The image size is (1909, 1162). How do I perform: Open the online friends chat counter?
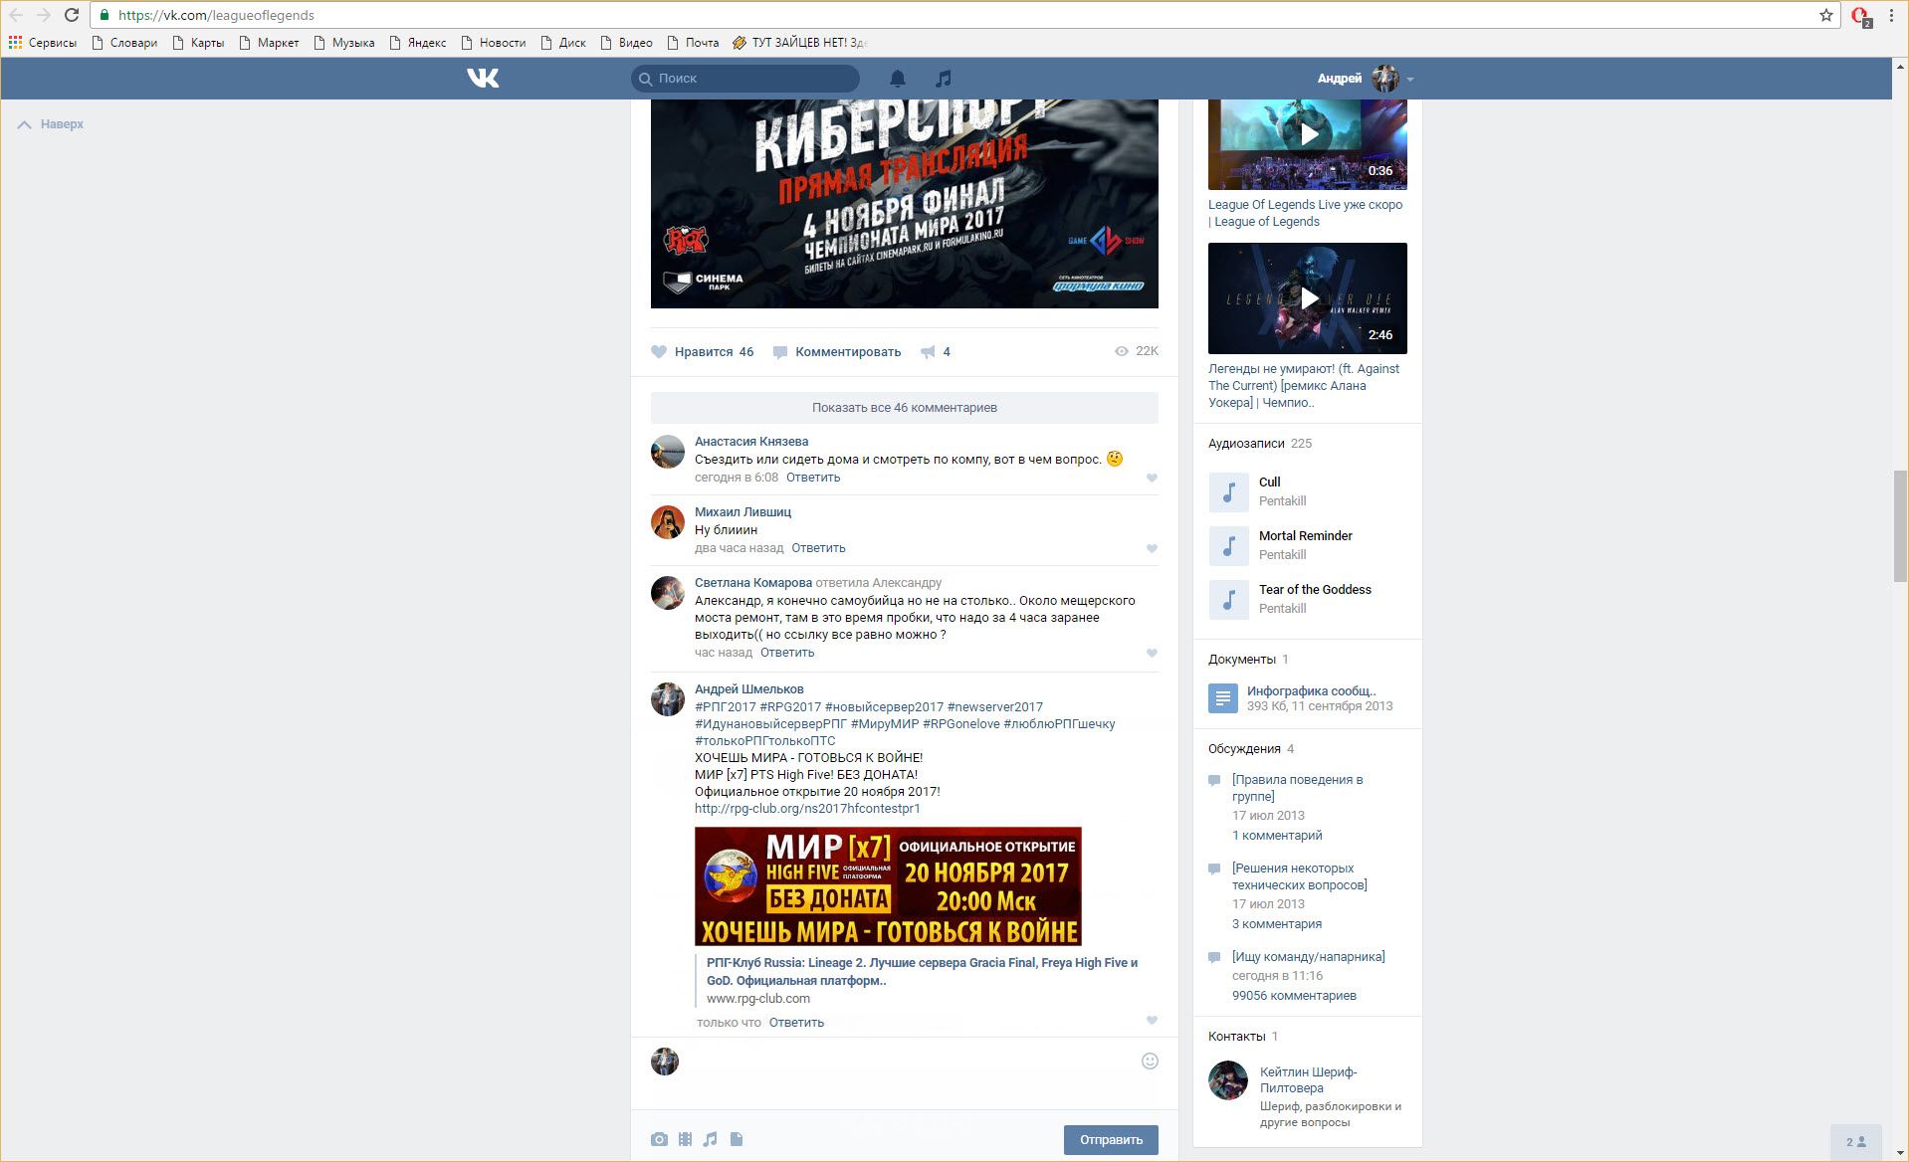click(x=1856, y=1142)
